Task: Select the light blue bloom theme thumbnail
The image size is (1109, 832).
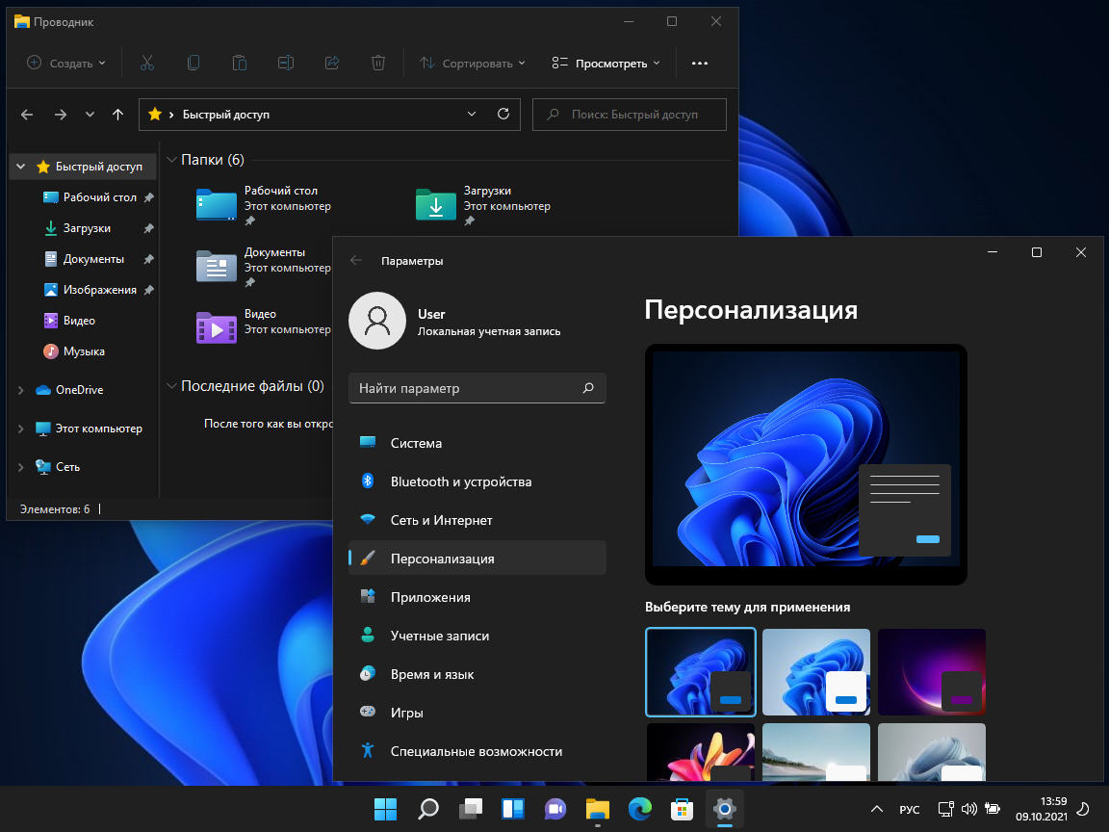Action: pyautogui.click(x=815, y=672)
